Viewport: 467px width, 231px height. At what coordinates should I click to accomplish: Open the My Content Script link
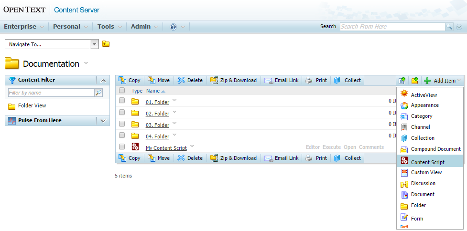[166, 148]
